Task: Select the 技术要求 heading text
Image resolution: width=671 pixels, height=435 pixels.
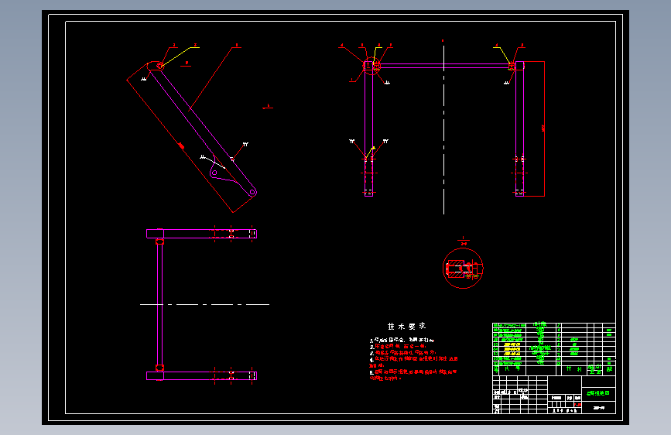Action: [x=406, y=327]
